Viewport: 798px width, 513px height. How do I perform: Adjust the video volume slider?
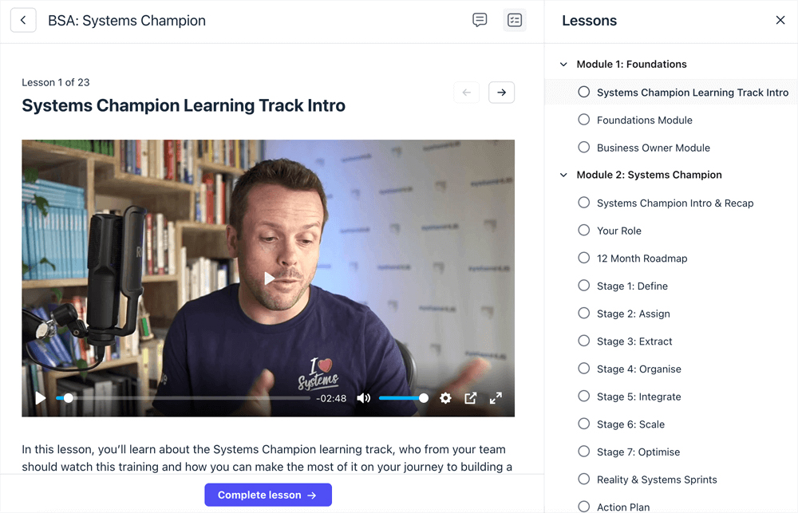(x=401, y=398)
